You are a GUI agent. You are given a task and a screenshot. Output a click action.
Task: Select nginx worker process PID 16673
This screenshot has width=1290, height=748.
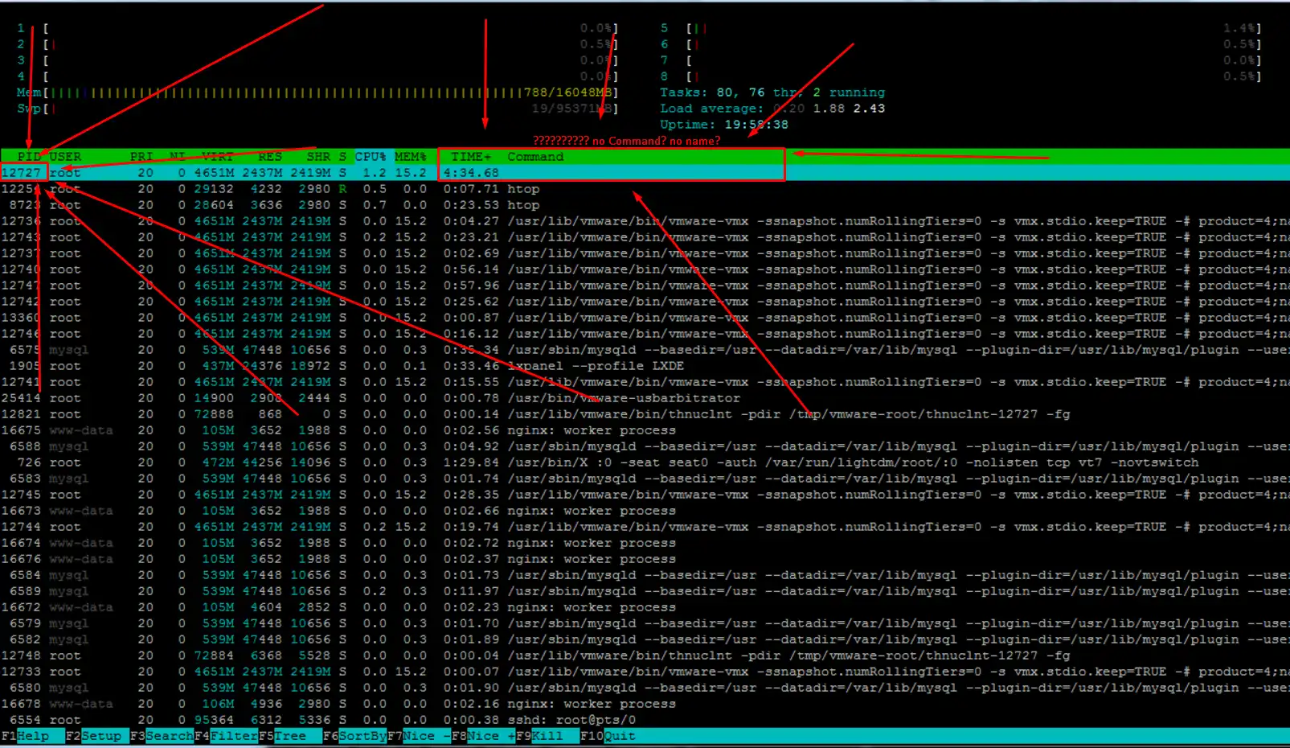click(645, 511)
